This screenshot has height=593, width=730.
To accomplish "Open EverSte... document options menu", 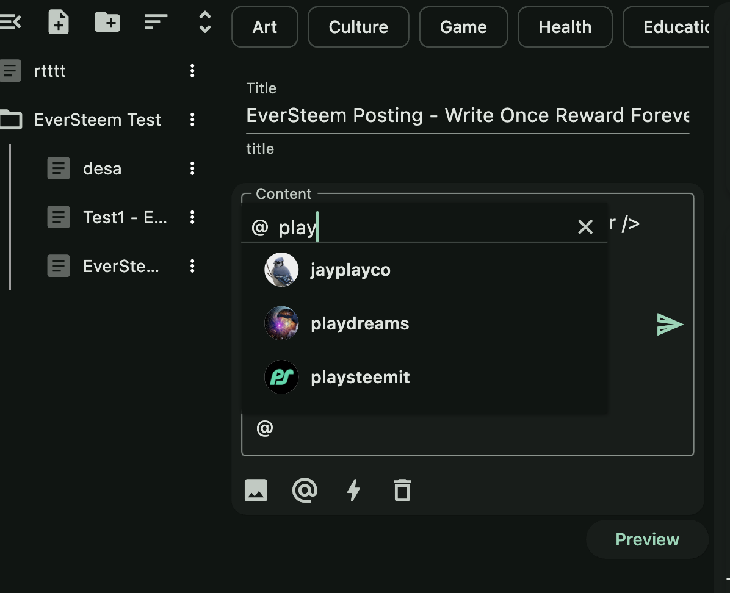I will [x=192, y=266].
